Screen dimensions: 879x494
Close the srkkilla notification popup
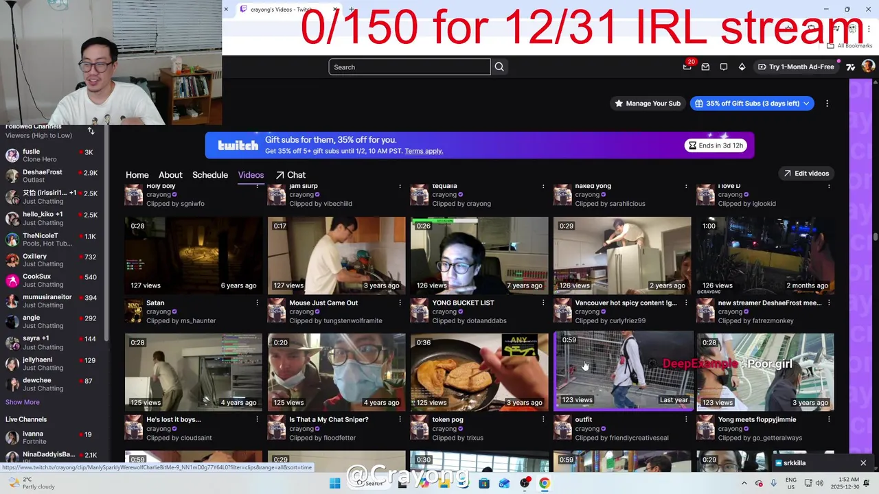click(863, 463)
